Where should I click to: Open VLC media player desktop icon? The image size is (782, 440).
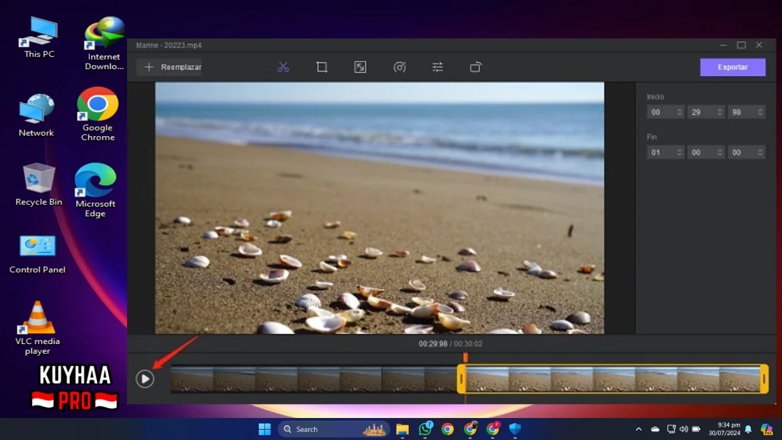tap(37, 328)
